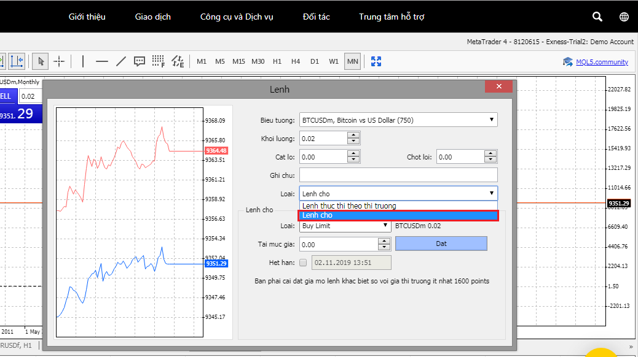Select the trendline drawing tool

(x=121, y=61)
